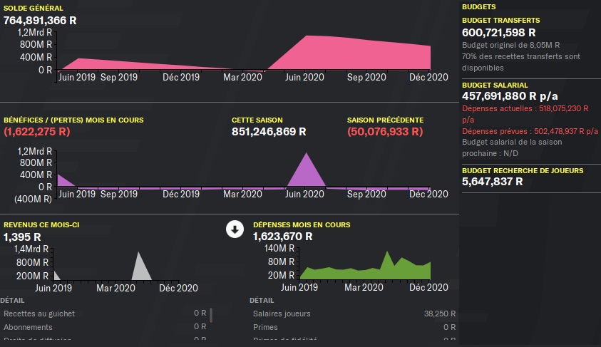Select the purple monthly profit chart
This screenshot has width=601, height=347.
pyautogui.click(x=242, y=171)
